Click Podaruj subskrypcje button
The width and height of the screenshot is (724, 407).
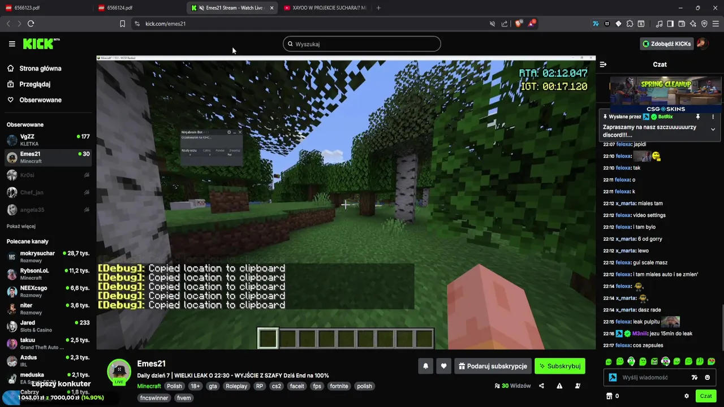point(493,366)
